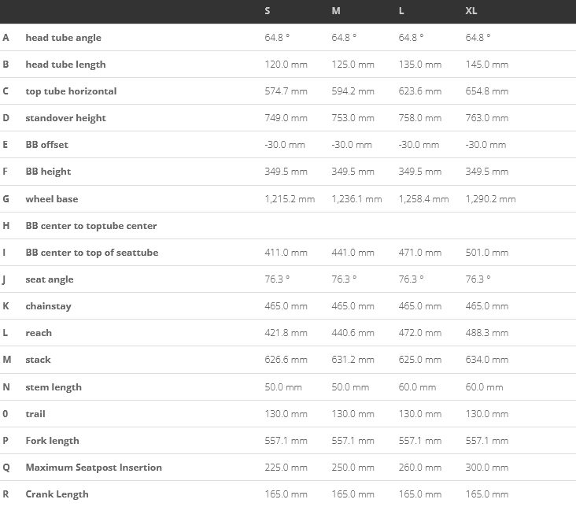576x514 pixels.
Task: Click BB center to top of seattube label
Action: click(x=91, y=253)
